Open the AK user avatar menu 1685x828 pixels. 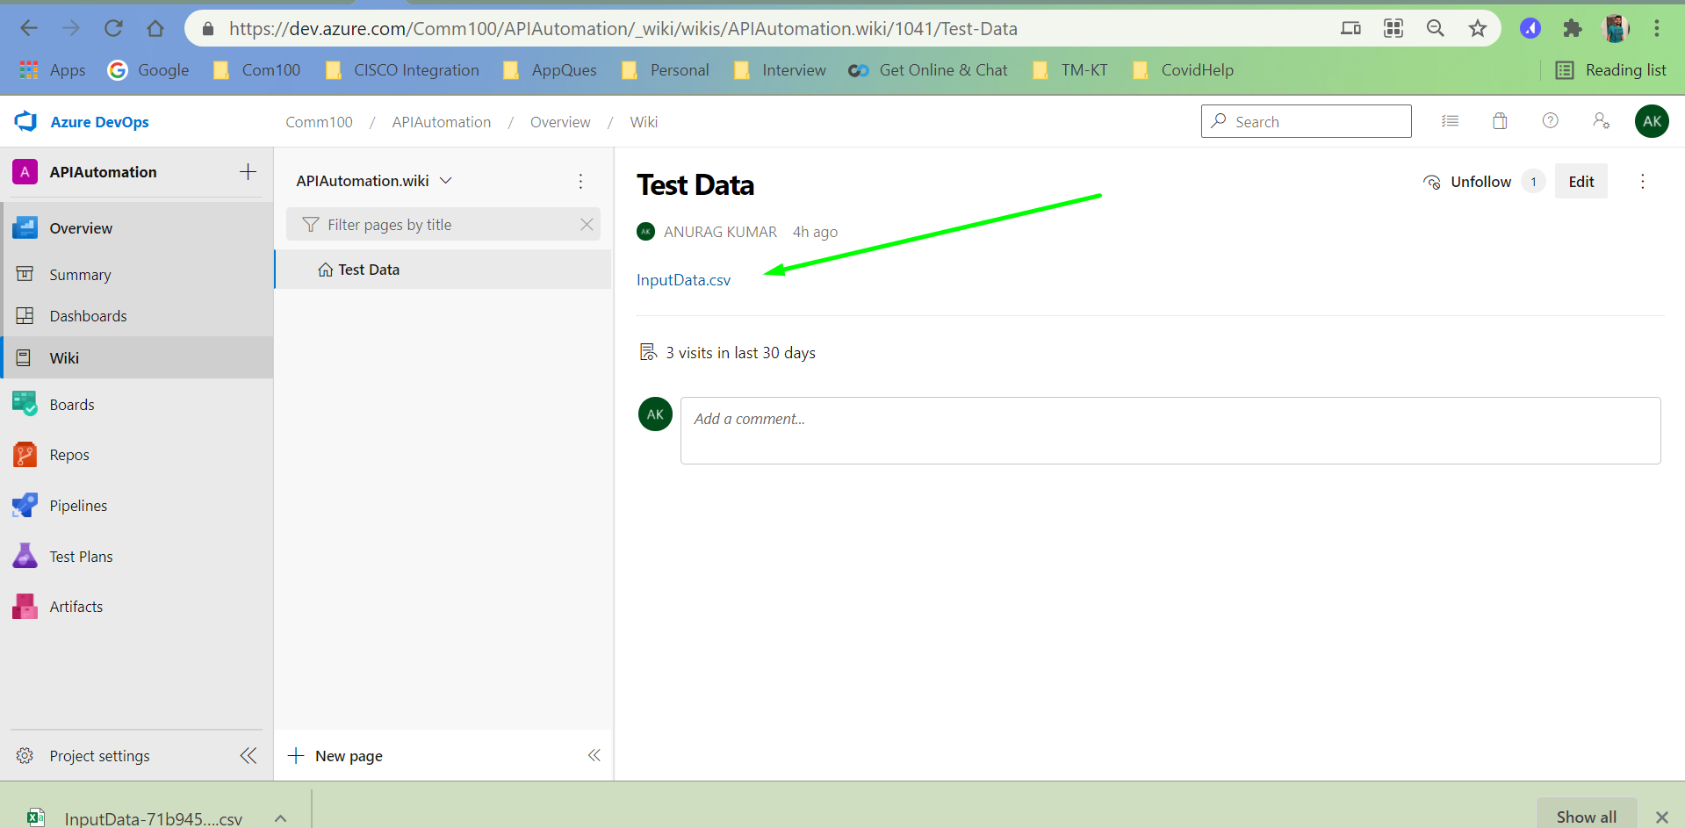pyautogui.click(x=1651, y=121)
